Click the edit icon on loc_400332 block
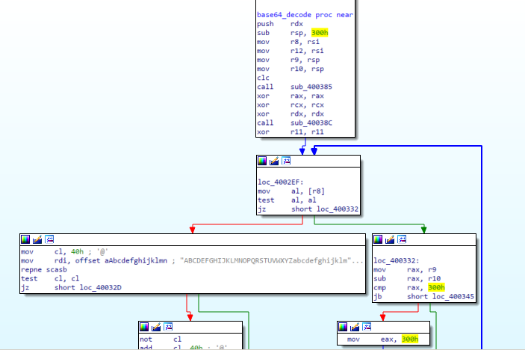The width and height of the screenshot is (525, 350). click(389, 239)
